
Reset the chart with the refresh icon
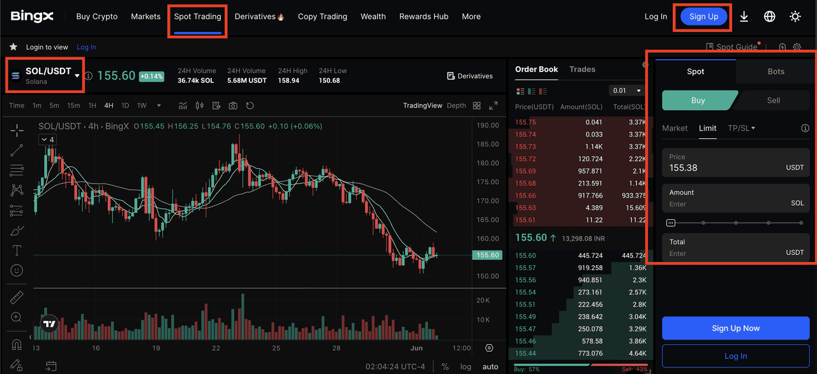[250, 106]
